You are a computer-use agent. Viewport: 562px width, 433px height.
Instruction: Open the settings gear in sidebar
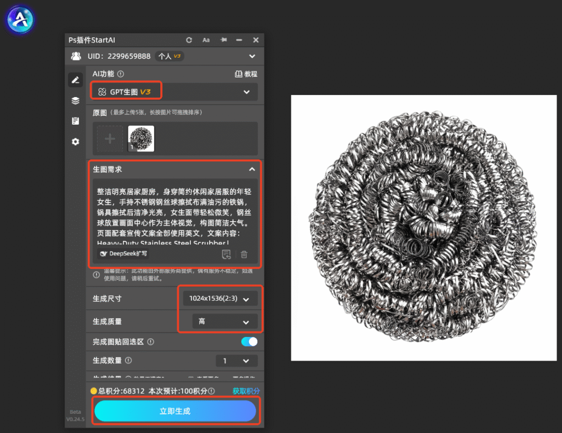pos(75,142)
